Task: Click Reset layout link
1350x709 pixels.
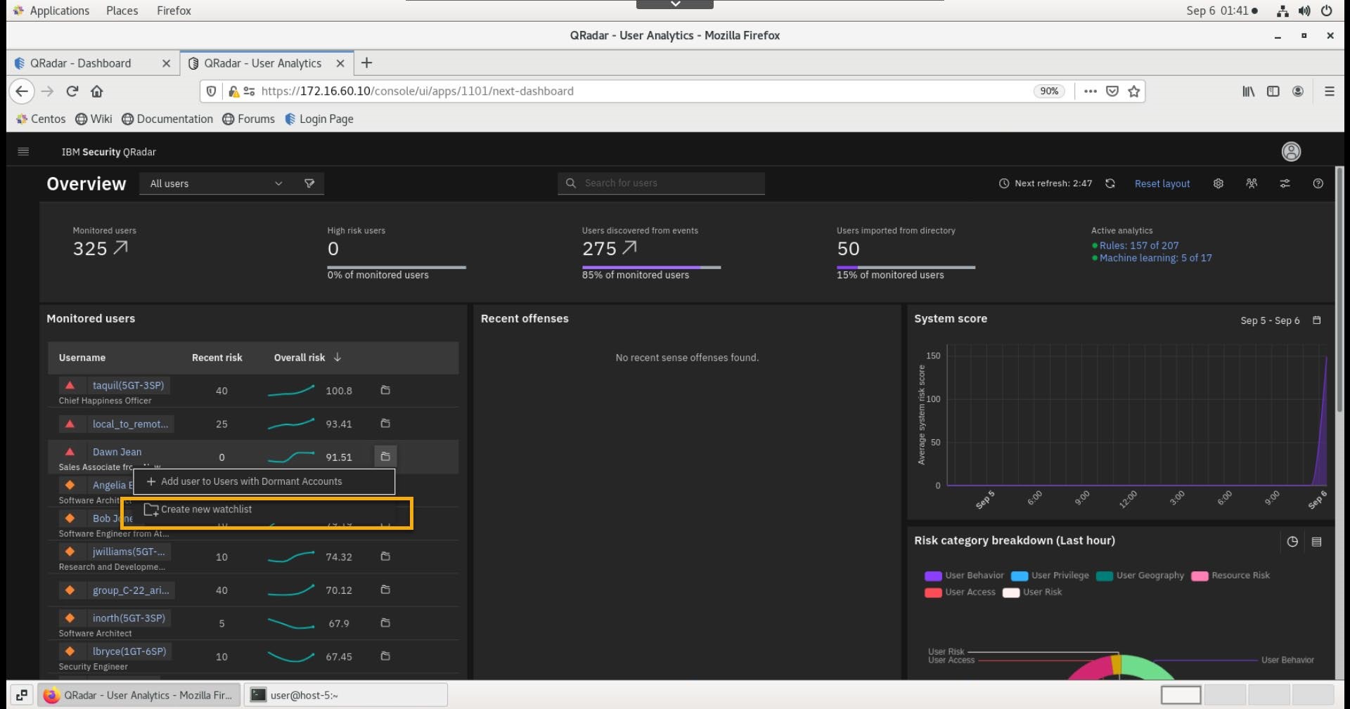Action: coord(1162,183)
